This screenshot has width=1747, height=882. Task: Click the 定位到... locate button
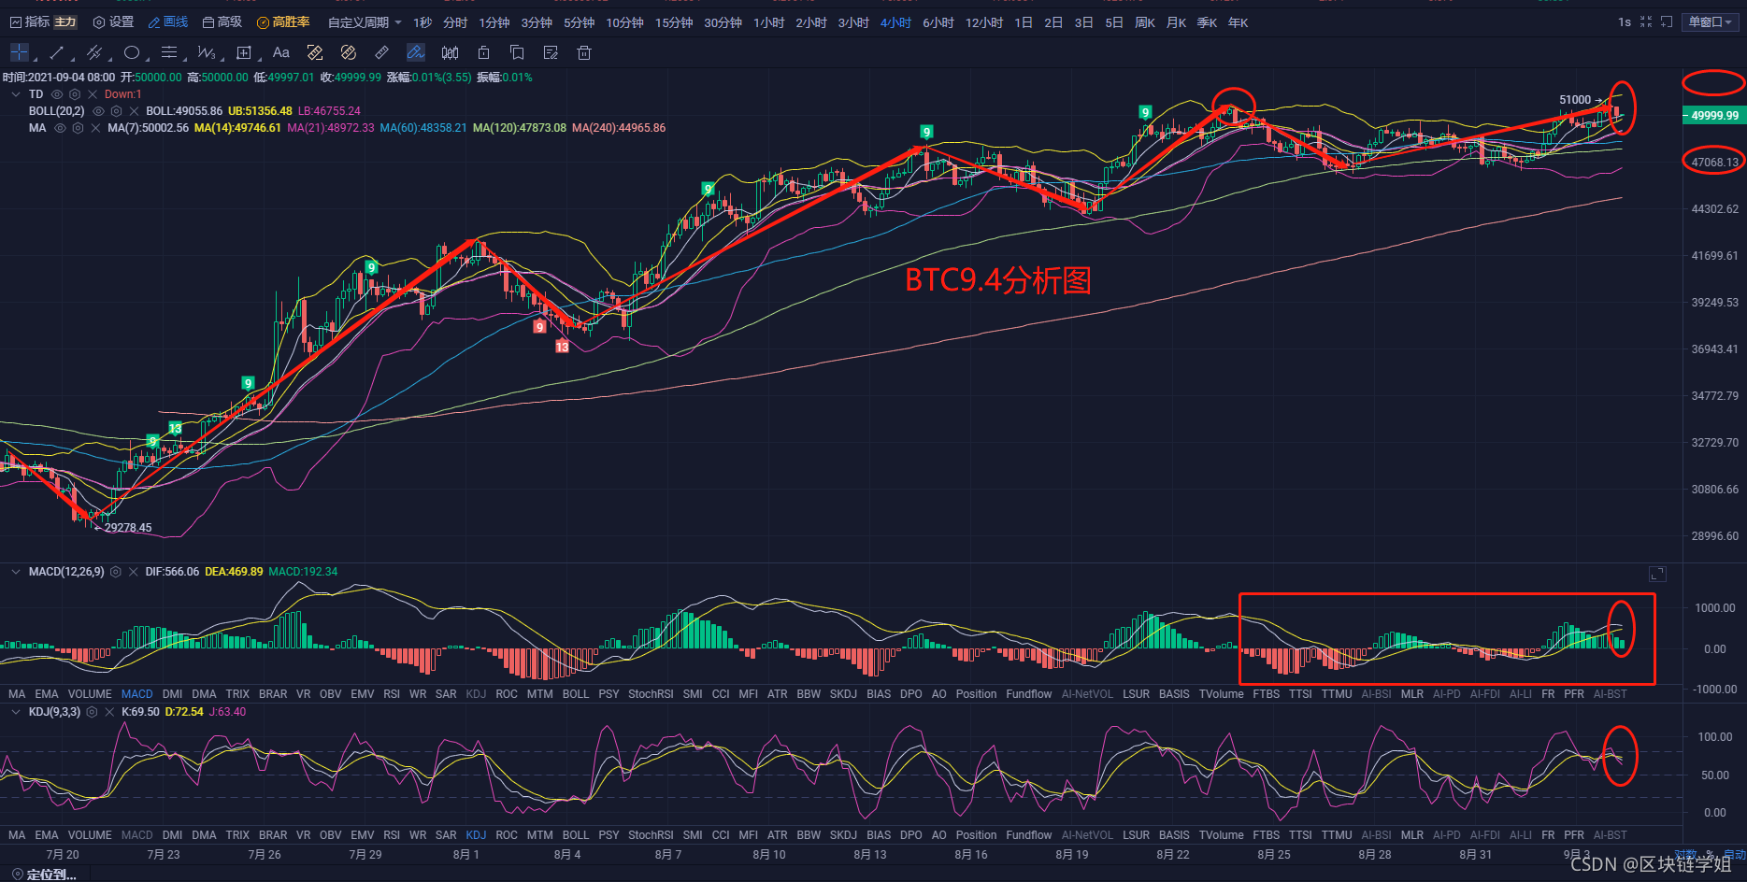click(x=44, y=875)
